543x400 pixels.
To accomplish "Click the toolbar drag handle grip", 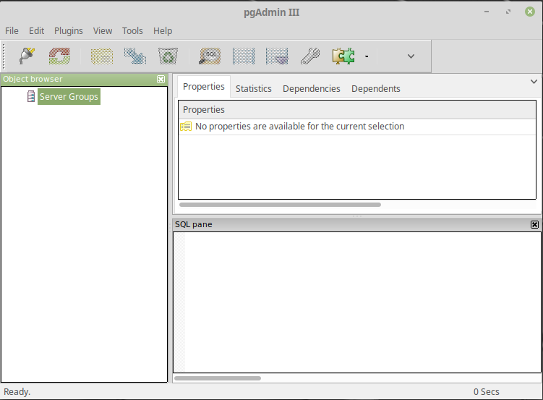I will pyautogui.click(x=4, y=56).
